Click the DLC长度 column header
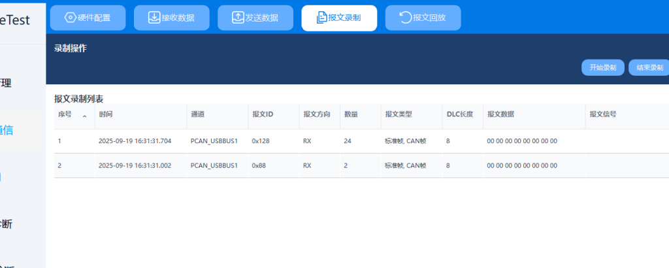The height and width of the screenshot is (268, 669). click(459, 114)
